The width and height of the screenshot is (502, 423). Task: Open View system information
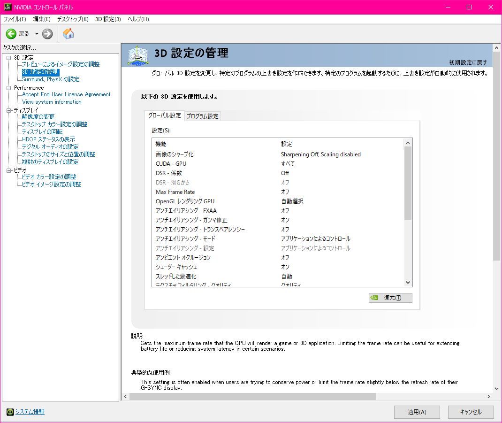[52, 102]
